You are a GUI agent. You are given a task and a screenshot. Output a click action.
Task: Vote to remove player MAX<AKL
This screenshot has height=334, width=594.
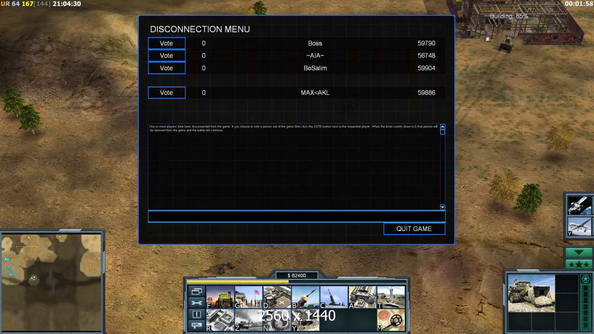coord(167,92)
